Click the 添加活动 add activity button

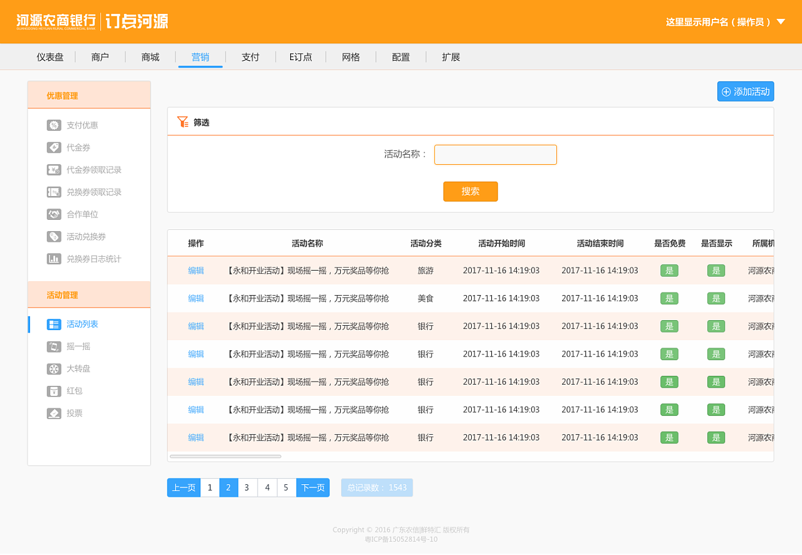[x=745, y=91]
